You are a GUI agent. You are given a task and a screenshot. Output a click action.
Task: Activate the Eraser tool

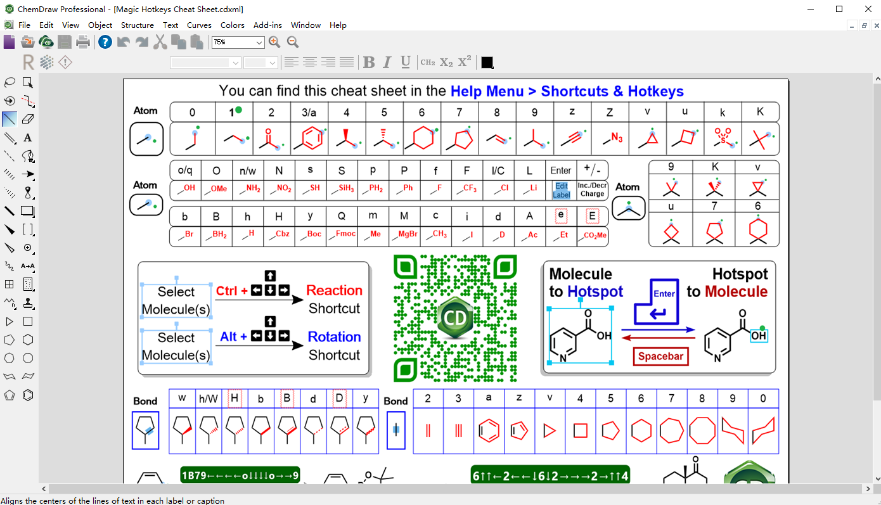tap(27, 118)
